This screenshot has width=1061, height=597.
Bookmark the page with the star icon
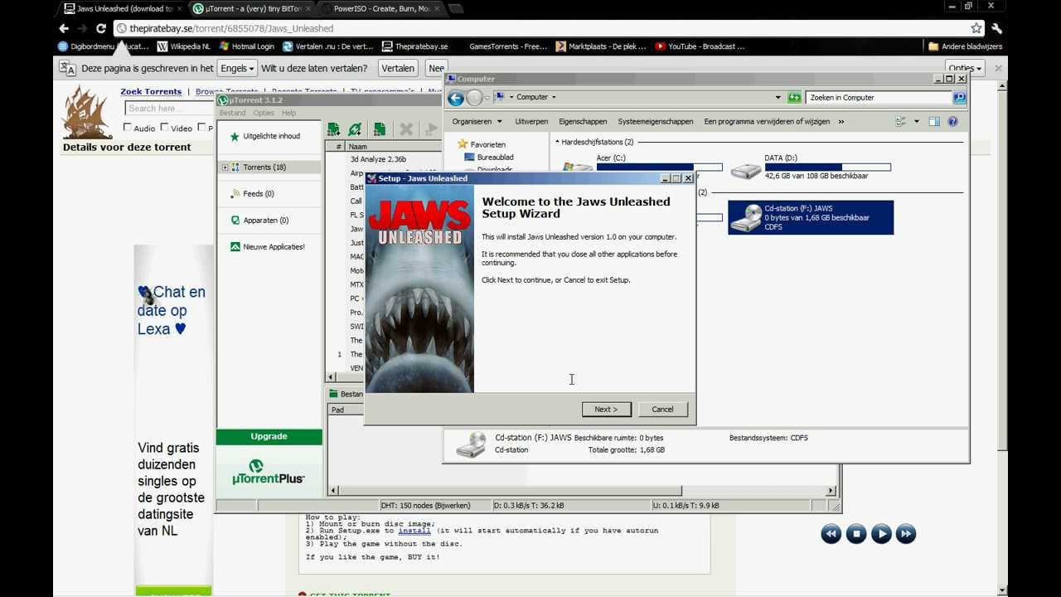click(976, 28)
